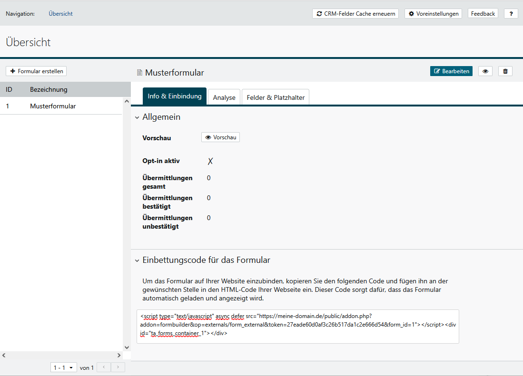Click inside the embed code text field
The image size is (523, 376).
[297, 326]
